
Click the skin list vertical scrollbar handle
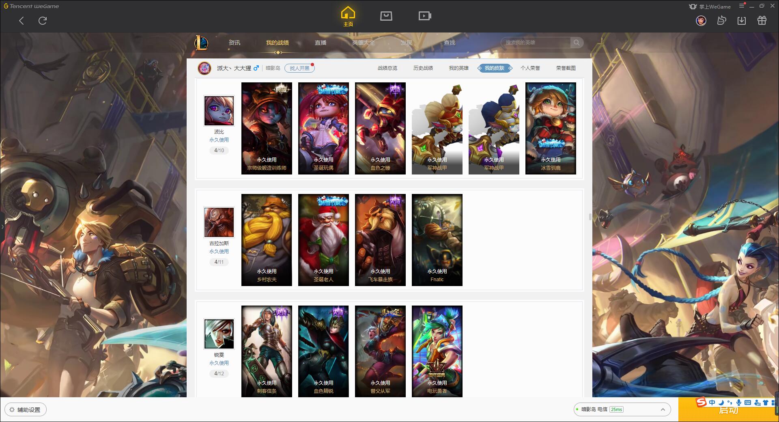coord(590,217)
